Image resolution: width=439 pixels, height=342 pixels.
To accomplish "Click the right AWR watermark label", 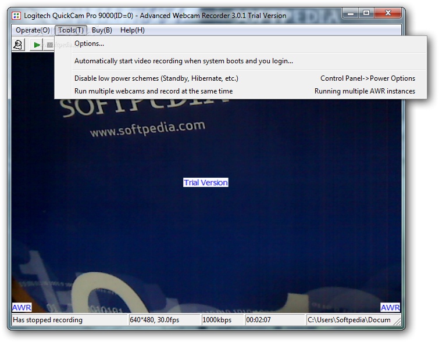I will tap(390, 308).
